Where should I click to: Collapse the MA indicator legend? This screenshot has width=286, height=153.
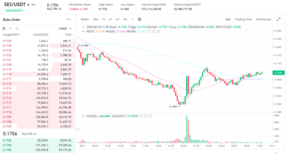pyautogui.click(x=83, y=31)
